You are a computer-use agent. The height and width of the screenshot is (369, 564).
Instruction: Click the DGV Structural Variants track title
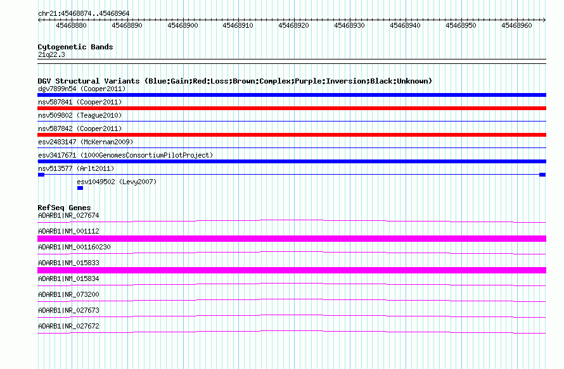[x=235, y=81]
